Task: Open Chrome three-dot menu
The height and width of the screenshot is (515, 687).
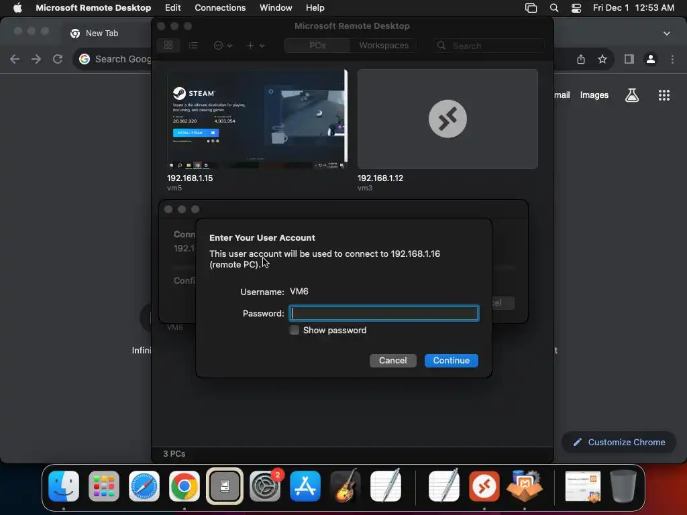Action: pos(672,59)
